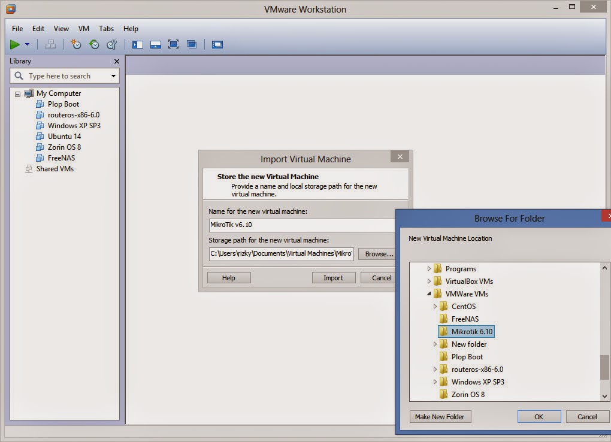Image resolution: width=611 pixels, height=442 pixels.
Task: Close the Import Virtual Machine dialog
Action: [400, 156]
